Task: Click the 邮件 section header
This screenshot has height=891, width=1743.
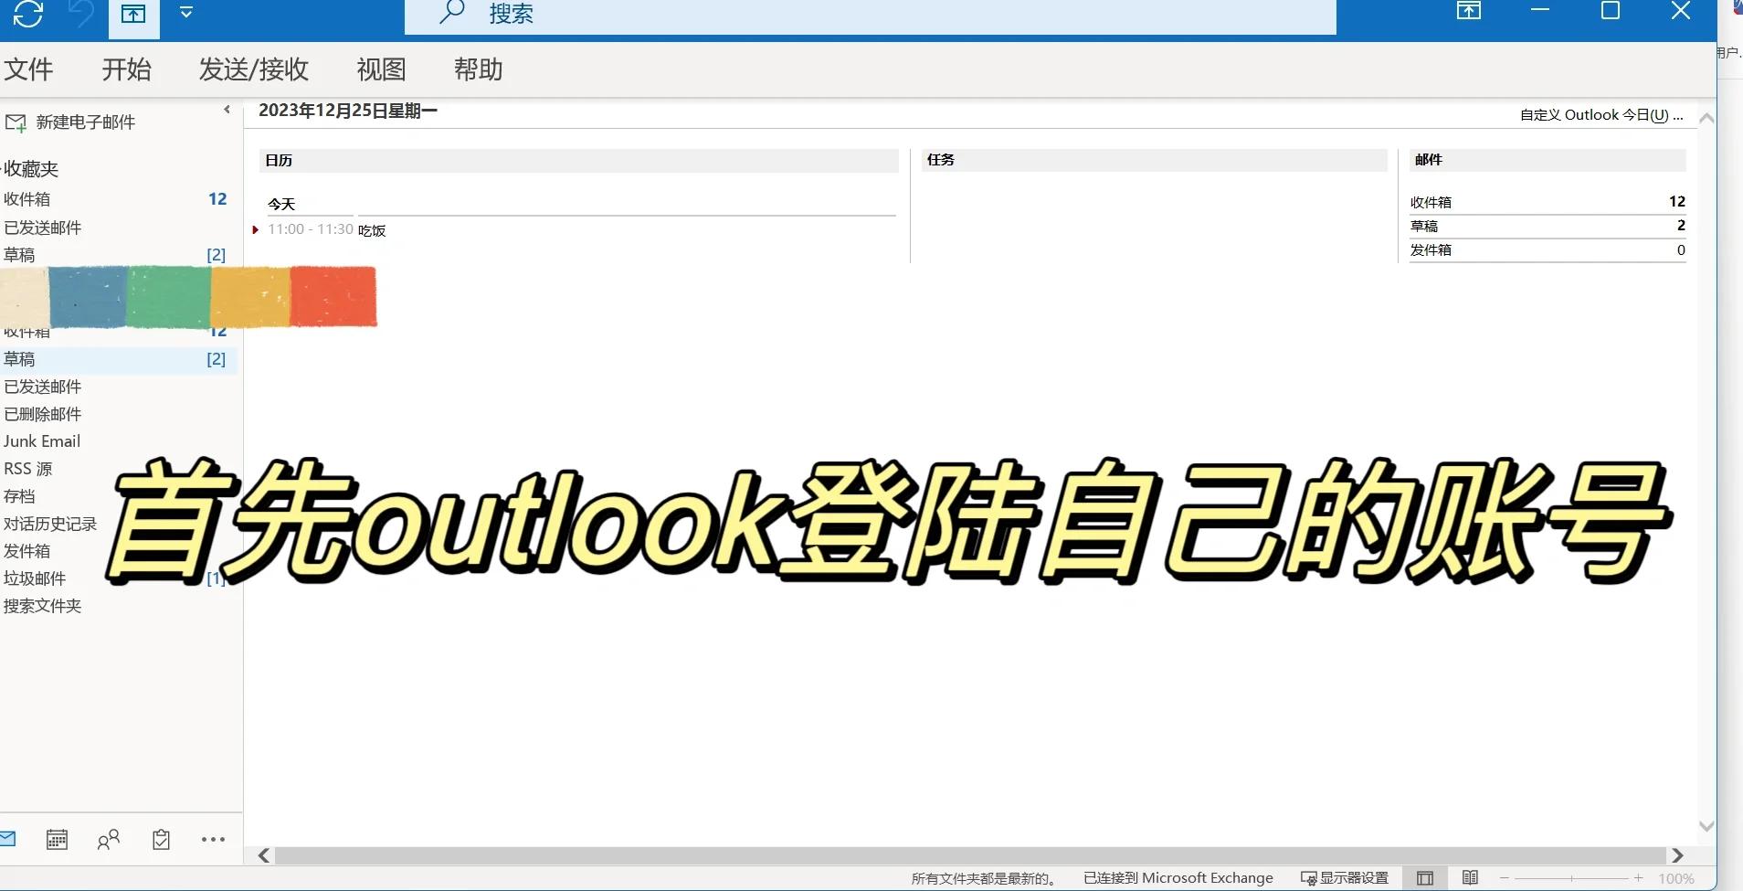Action: pyautogui.click(x=1548, y=160)
